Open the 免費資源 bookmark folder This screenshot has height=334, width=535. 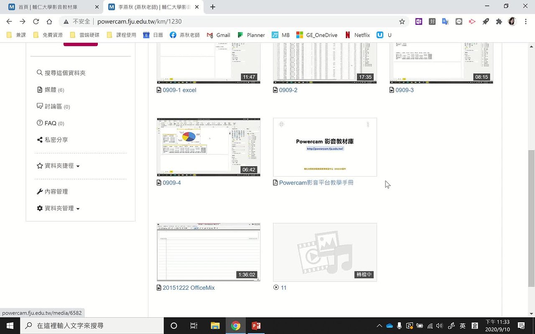pos(48,35)
